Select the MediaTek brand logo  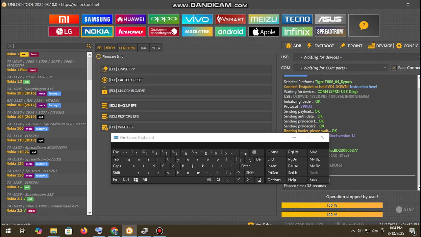point(197,32)
